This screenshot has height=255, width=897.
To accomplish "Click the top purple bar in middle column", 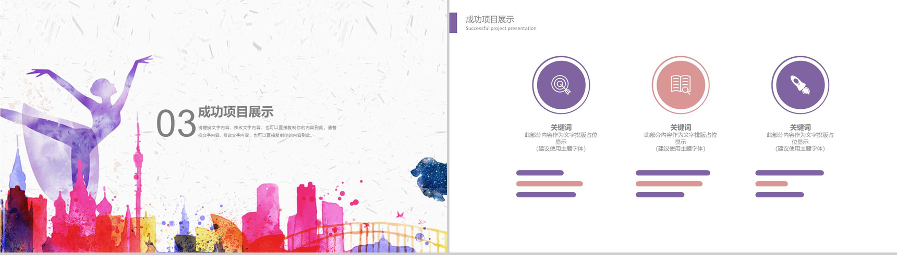I will pos(673,173).
